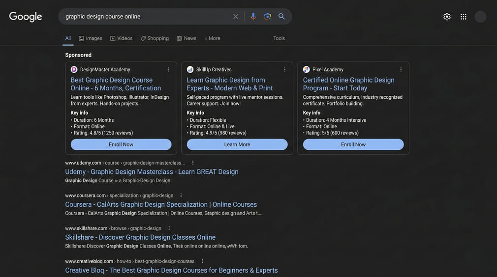Viewport: 497px width, 277px height.
Task: Click the DesignMaster Academy favicon
Action: tap(74, 70)
